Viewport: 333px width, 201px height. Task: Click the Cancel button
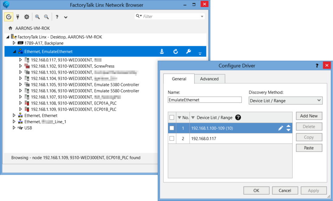[285, 190]
